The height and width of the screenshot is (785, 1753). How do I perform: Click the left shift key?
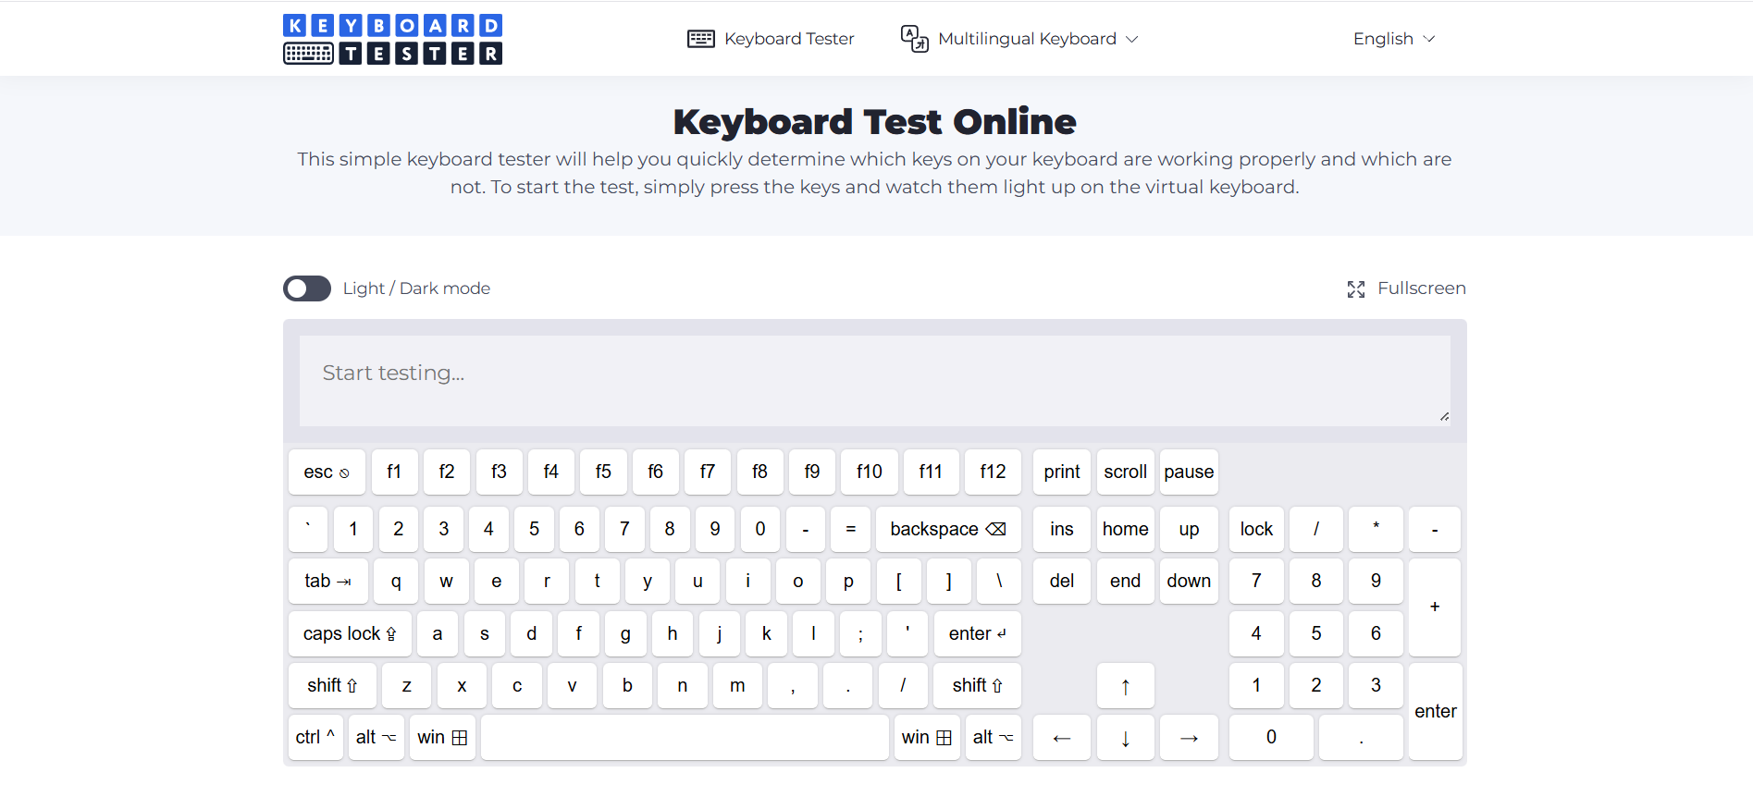click(332, 685)
